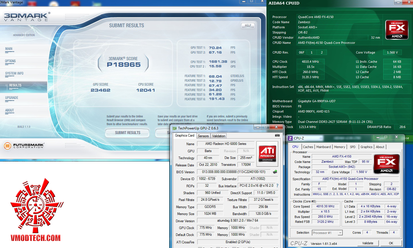
Task: Open the SPD tab in CPU-Z
Action: 353,147
